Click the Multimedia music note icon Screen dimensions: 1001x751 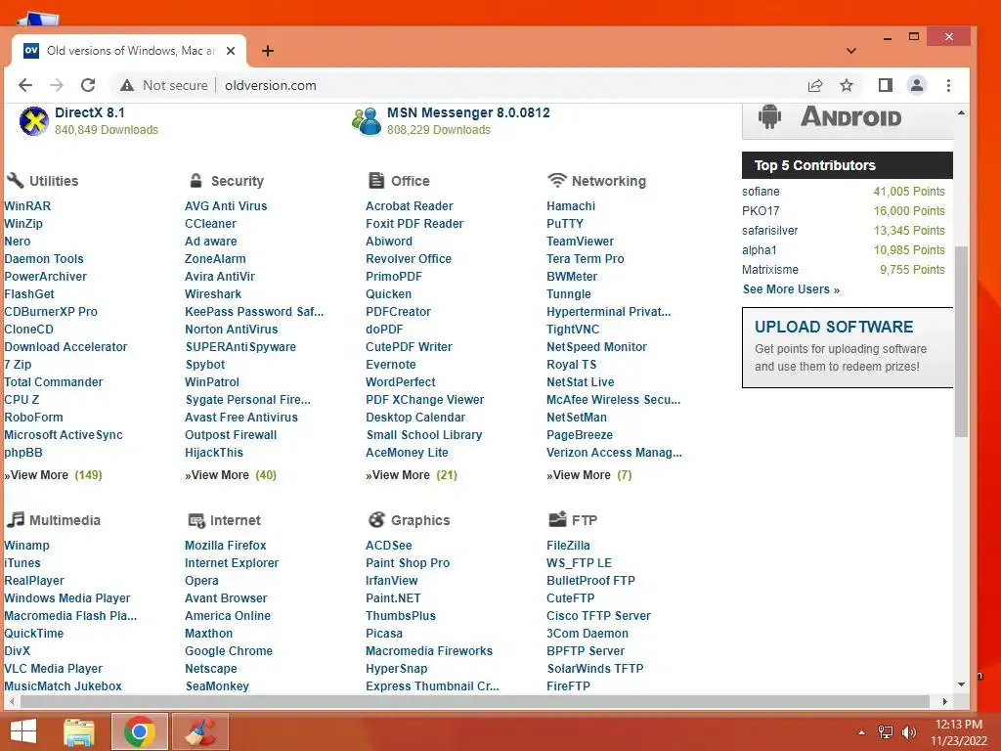point(16,519)
